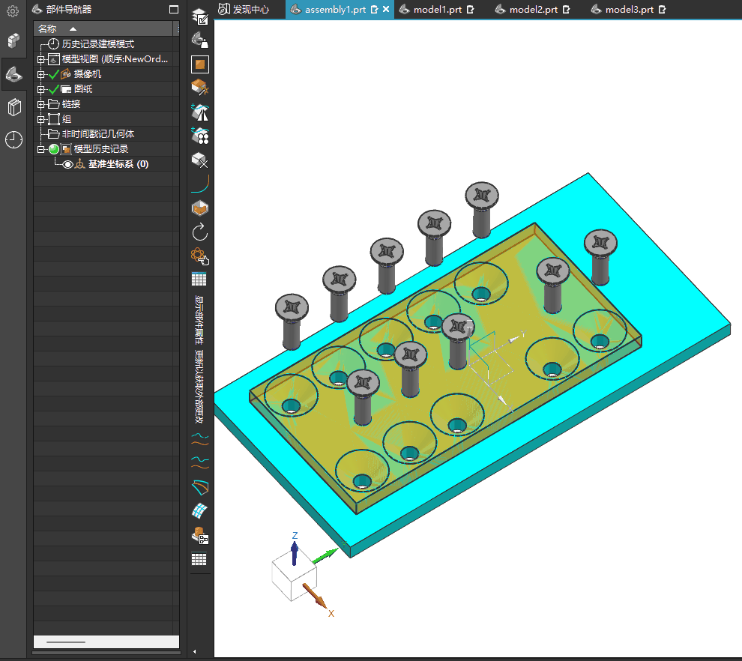This screenshot has width=742, height=661.
Task: Toggle the green checkmark next to 摄像机
Action: tap(53, 74)
